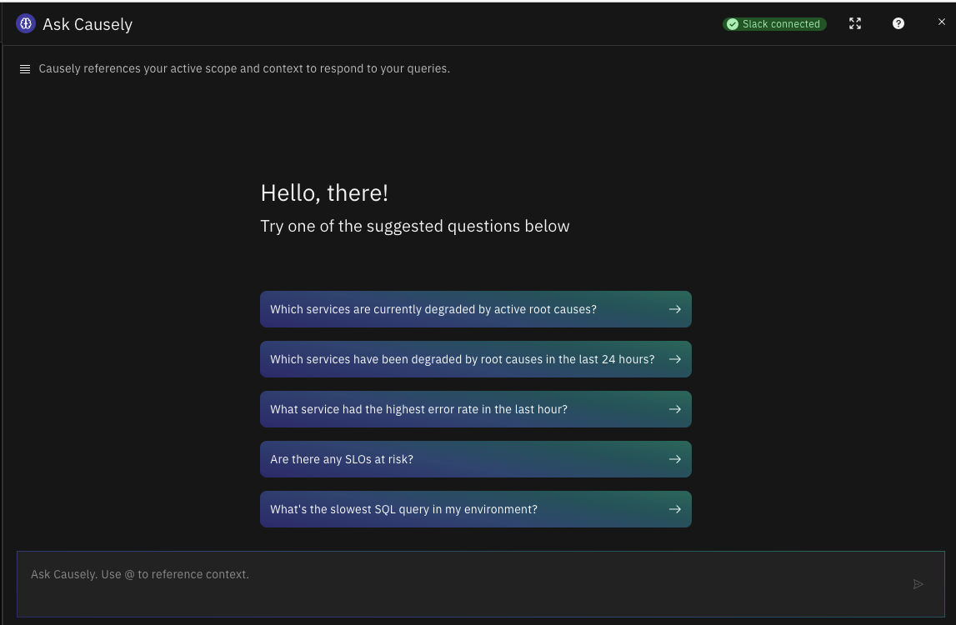Click the 'Try one of the suggested questions below' text
The height and width of the screenshot is (625, 956).
[414, 226]
